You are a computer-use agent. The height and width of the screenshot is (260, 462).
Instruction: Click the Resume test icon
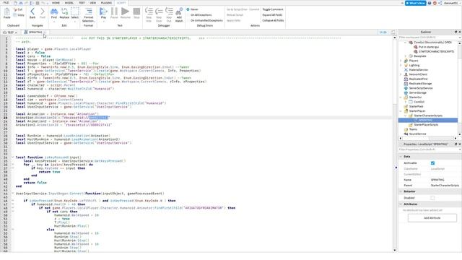point(125,12)
